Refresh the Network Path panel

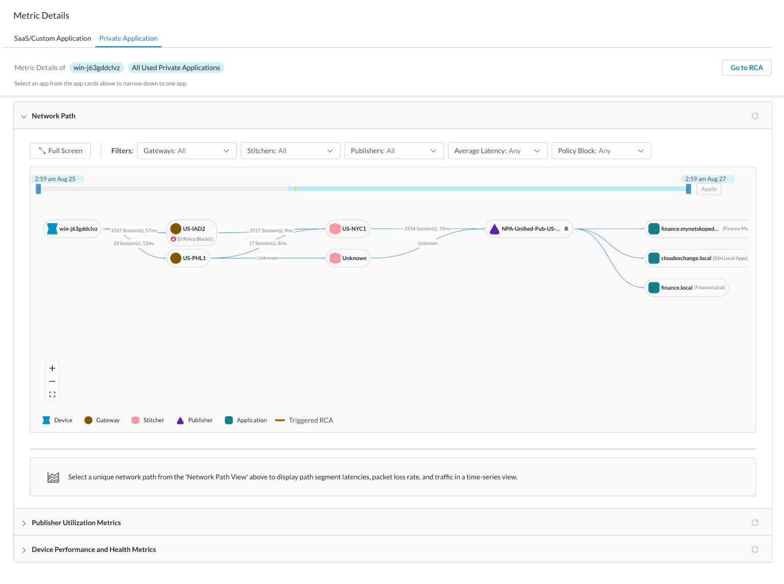[x=755, y=116]
